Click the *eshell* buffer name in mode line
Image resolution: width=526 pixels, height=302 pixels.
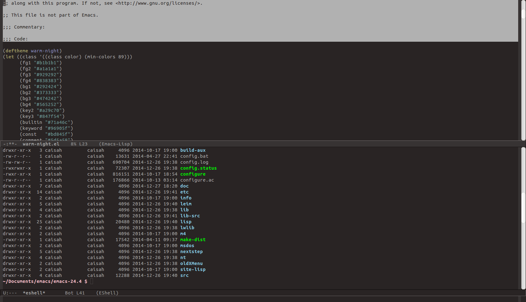coord(34,293)
